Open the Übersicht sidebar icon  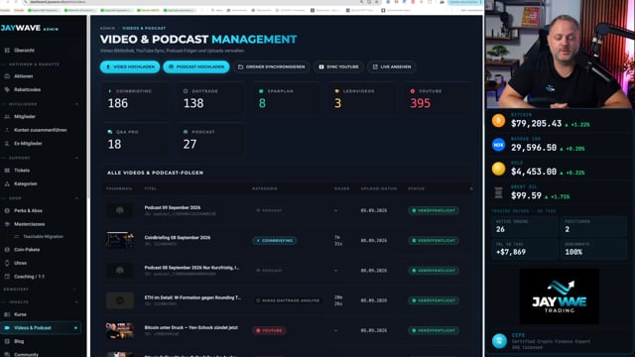point(7,51)
